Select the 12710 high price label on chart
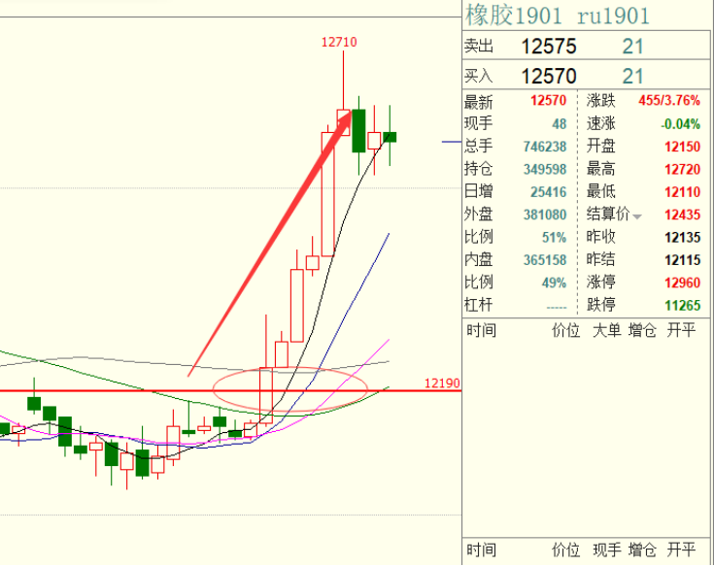Image resolution: width=714 pixels, height=566 pixels. pyautogui.click(x=339, y=43)
